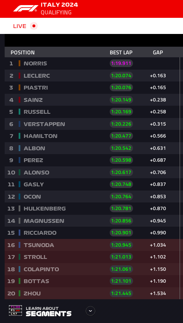183x323 pixels.
Task: Click Norris's orange team color bar
Action: [19, 63]
